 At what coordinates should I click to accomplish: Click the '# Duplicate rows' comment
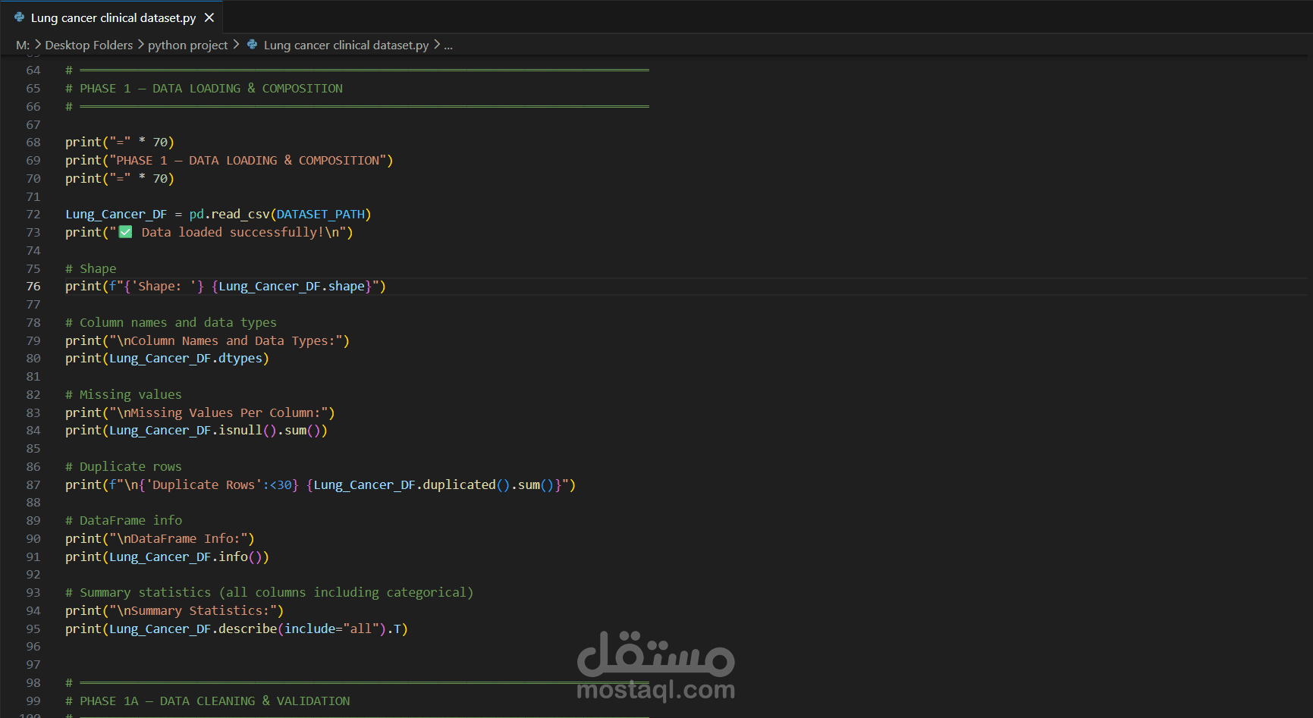click(124, 467)
